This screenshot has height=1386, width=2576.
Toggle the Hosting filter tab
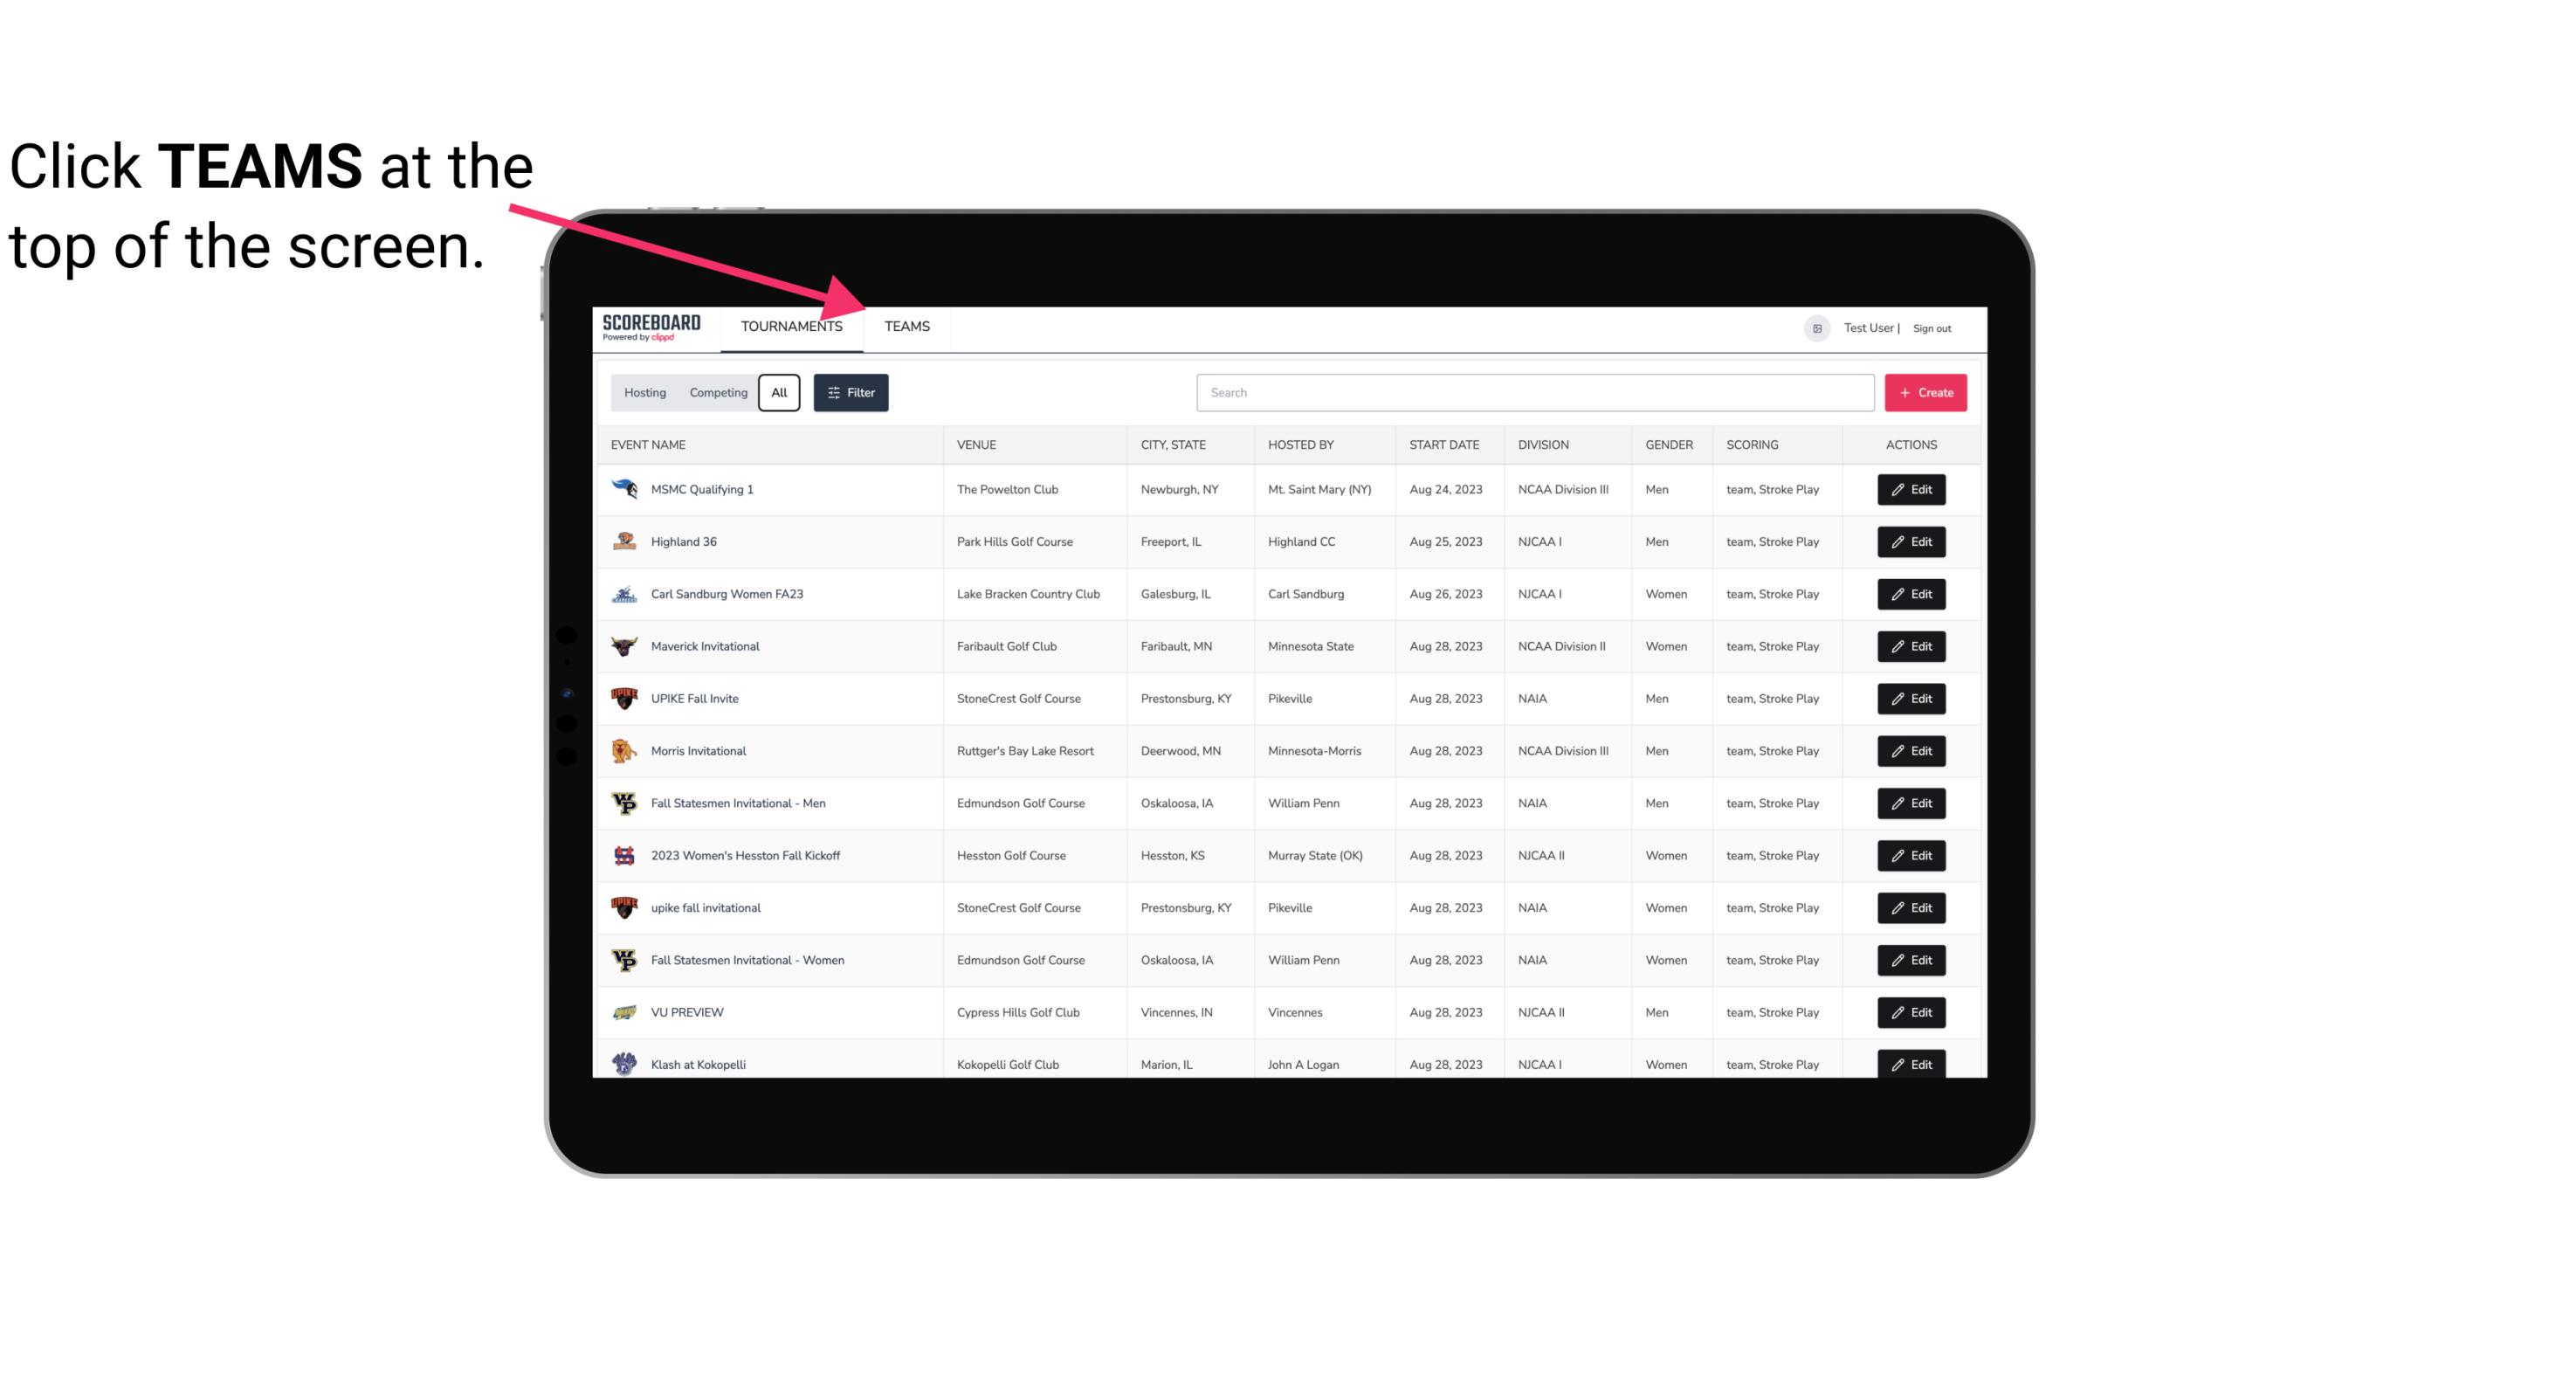[644, 393]
